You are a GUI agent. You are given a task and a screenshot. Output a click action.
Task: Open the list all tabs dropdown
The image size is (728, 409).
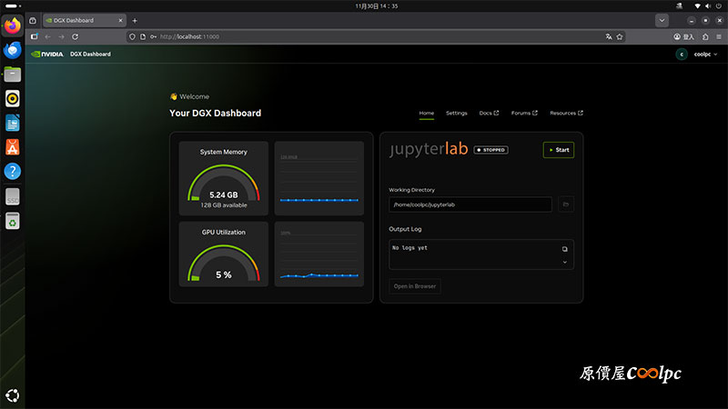click(662, 20)
